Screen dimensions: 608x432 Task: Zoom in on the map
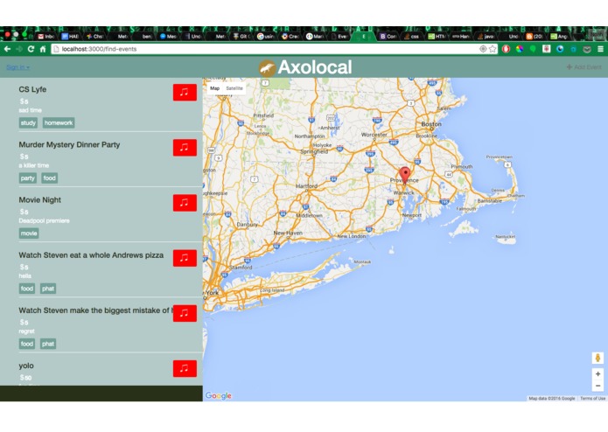[598, 374]
